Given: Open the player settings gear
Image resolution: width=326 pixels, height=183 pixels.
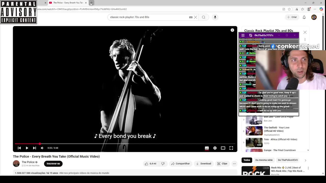Looking at the screenshot, I should click(215, 148).
